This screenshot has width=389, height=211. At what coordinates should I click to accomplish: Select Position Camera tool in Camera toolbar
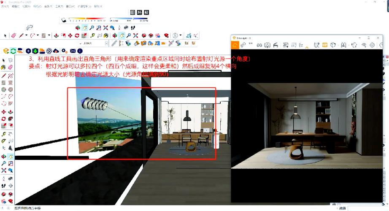click(x=119, y=28)
